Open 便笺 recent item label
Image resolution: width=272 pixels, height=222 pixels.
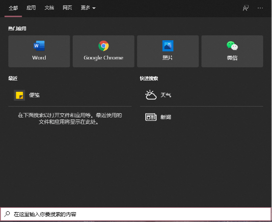(x=34, y=95)
